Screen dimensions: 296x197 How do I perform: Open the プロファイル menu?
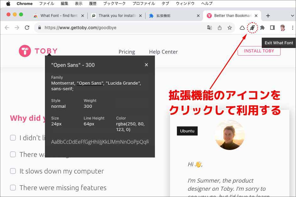click(x=144, y=3)
